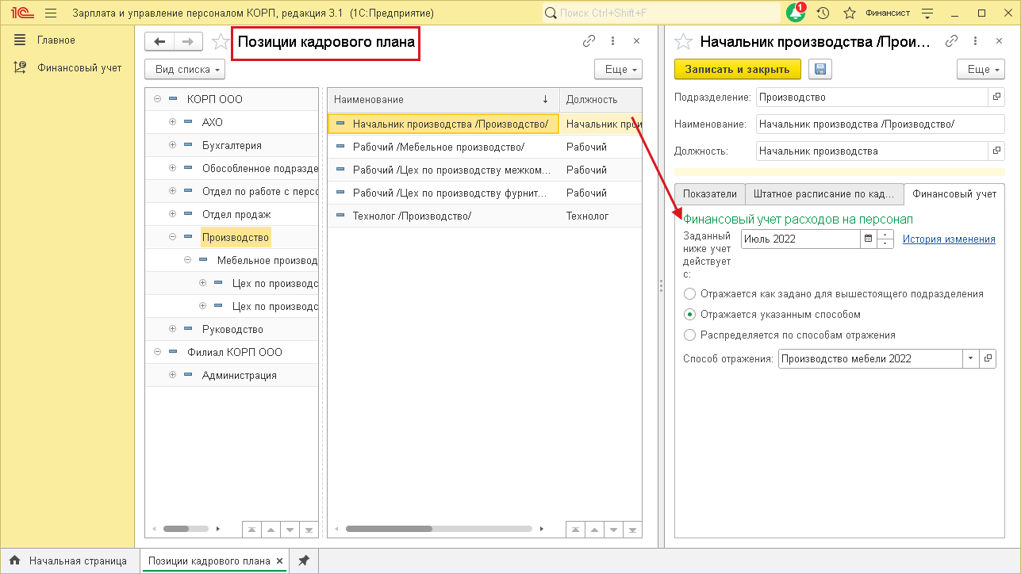The image size is (1021, 574).
Task: Collapse the КОРП ООО tree node
Action: coord(157,99)
